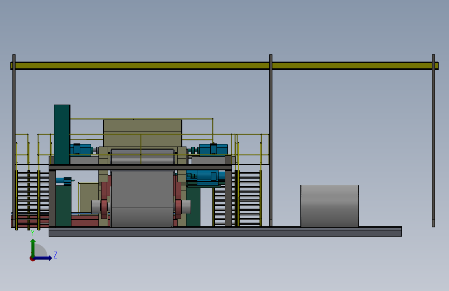
Task: Select the olive overhead crane beam
Action: [x=224, y=66]
